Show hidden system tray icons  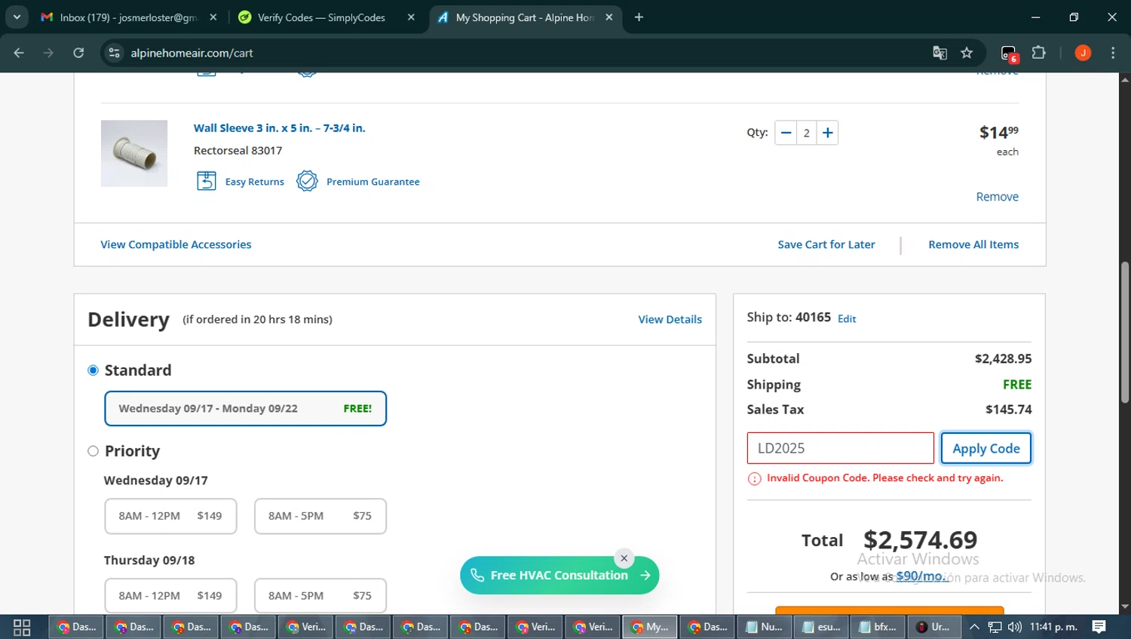pyautogui.click(x=974, y=627)
